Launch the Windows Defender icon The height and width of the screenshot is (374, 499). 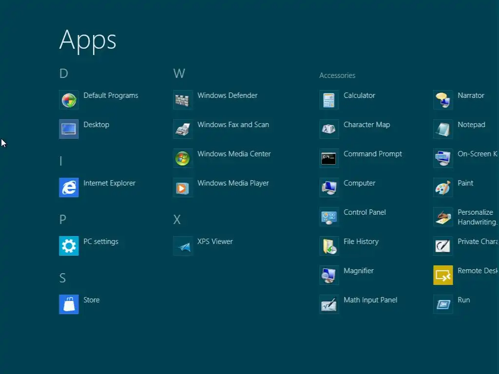pos(183,100)
